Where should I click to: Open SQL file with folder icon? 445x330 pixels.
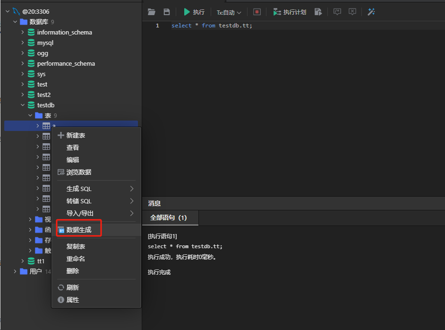point(152,12)
